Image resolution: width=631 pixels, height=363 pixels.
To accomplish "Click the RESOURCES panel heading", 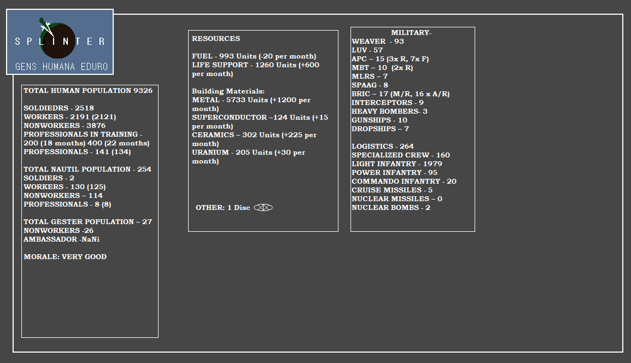I will (216, 39).
